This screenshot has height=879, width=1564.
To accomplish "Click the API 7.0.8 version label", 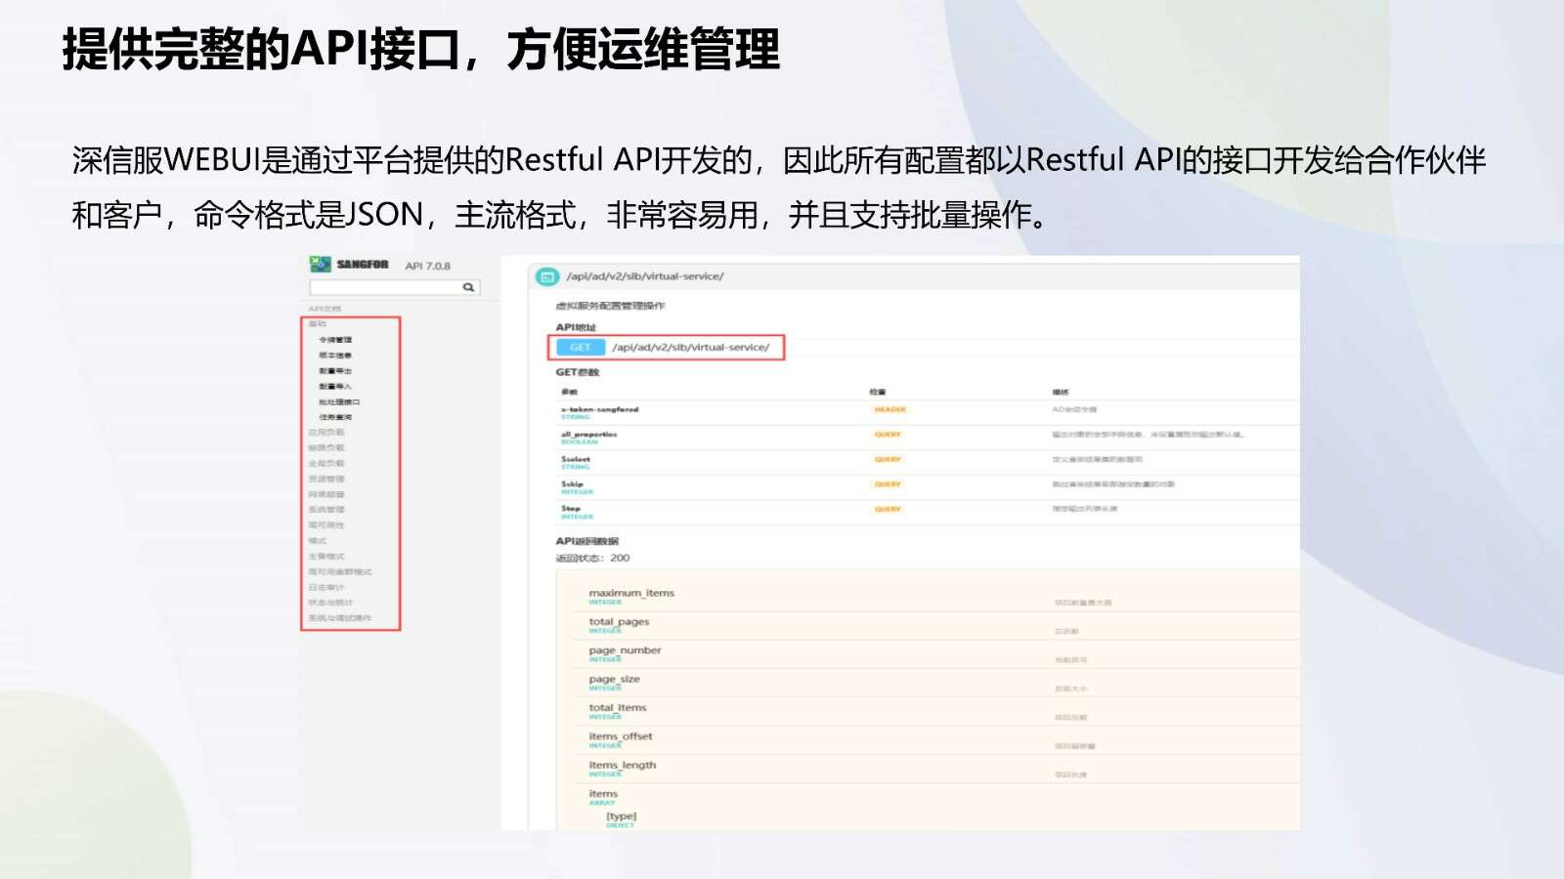I will point(427,266).
